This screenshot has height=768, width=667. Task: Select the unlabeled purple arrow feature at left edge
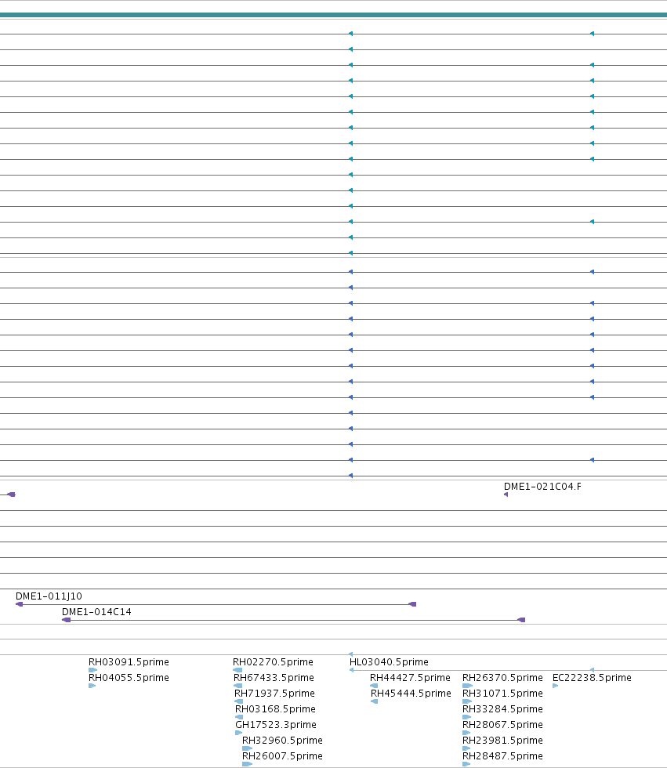point(8,494)
